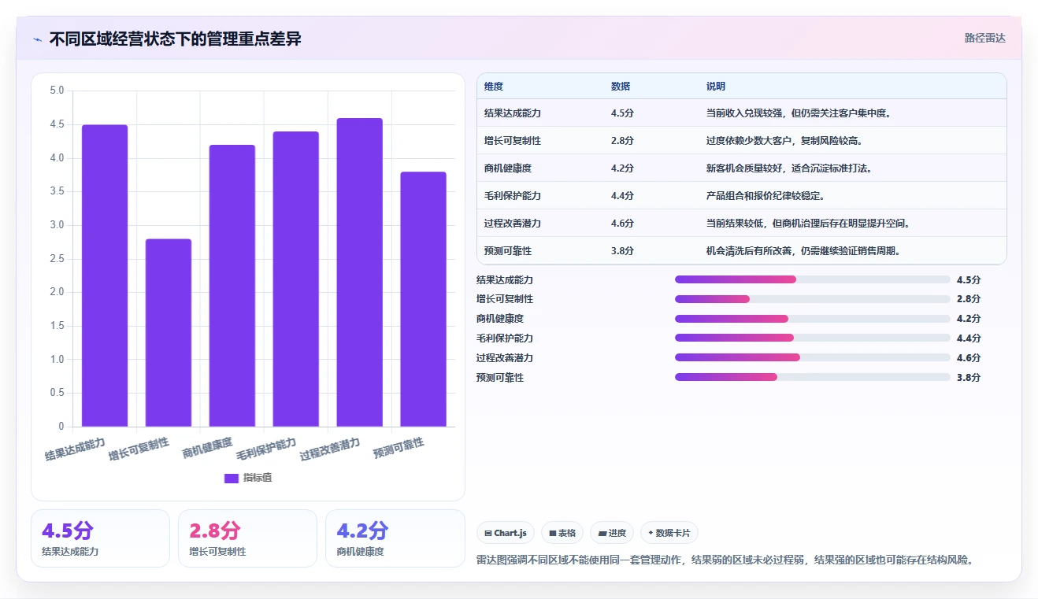Click the 结果达成能力 bar in chart
Viewport: 1038px width, 599px height.
105,275
